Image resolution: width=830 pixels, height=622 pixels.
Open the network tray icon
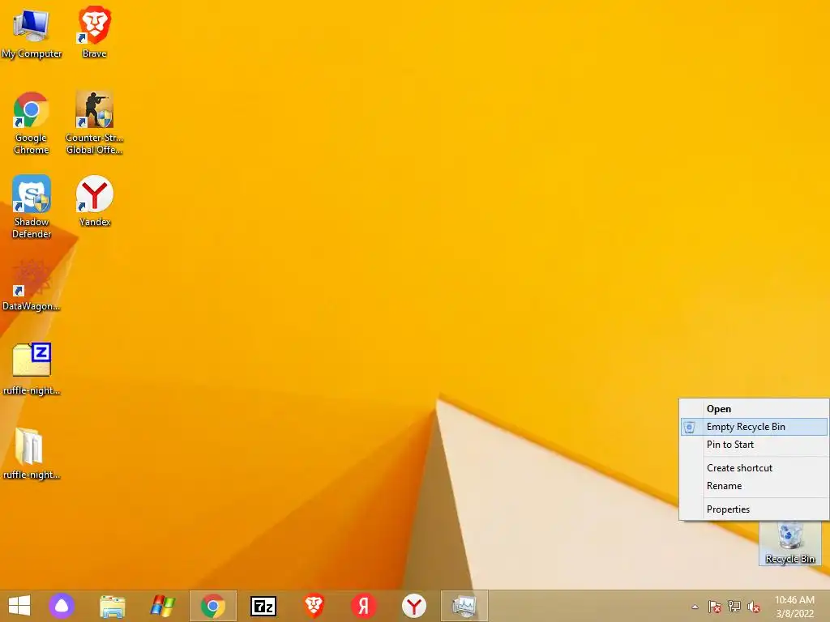click(x=734, y=607)
